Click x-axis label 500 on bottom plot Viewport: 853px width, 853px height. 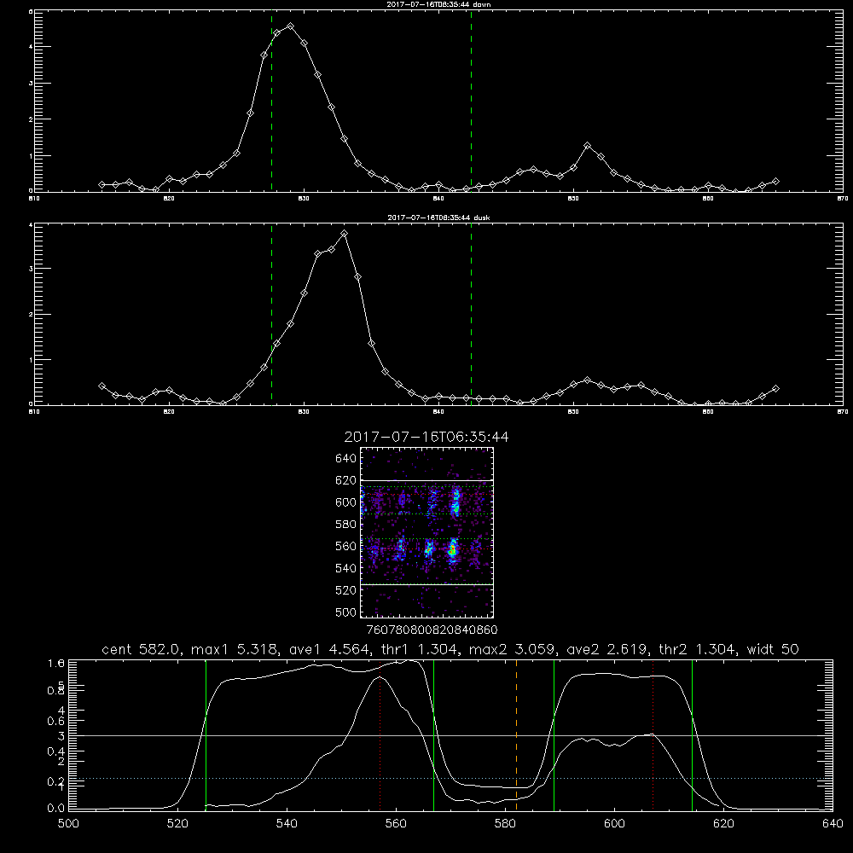[68, 824]
